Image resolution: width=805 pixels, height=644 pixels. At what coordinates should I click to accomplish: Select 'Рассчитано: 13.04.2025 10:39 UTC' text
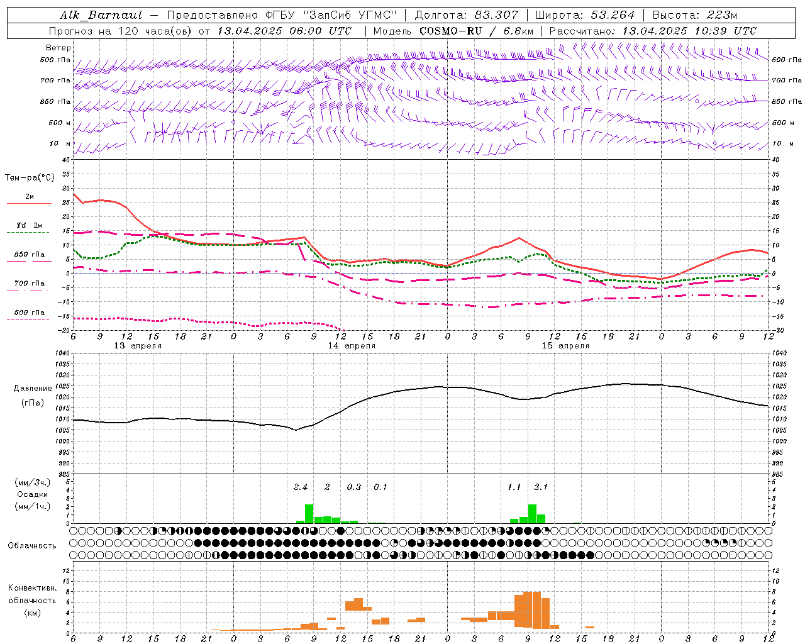(653, 31)
